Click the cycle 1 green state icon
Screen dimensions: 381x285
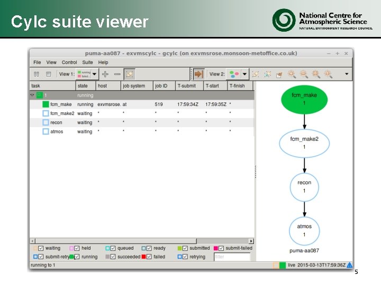coord(39,95)
